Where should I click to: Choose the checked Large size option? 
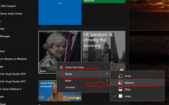[x=137, y=96]
